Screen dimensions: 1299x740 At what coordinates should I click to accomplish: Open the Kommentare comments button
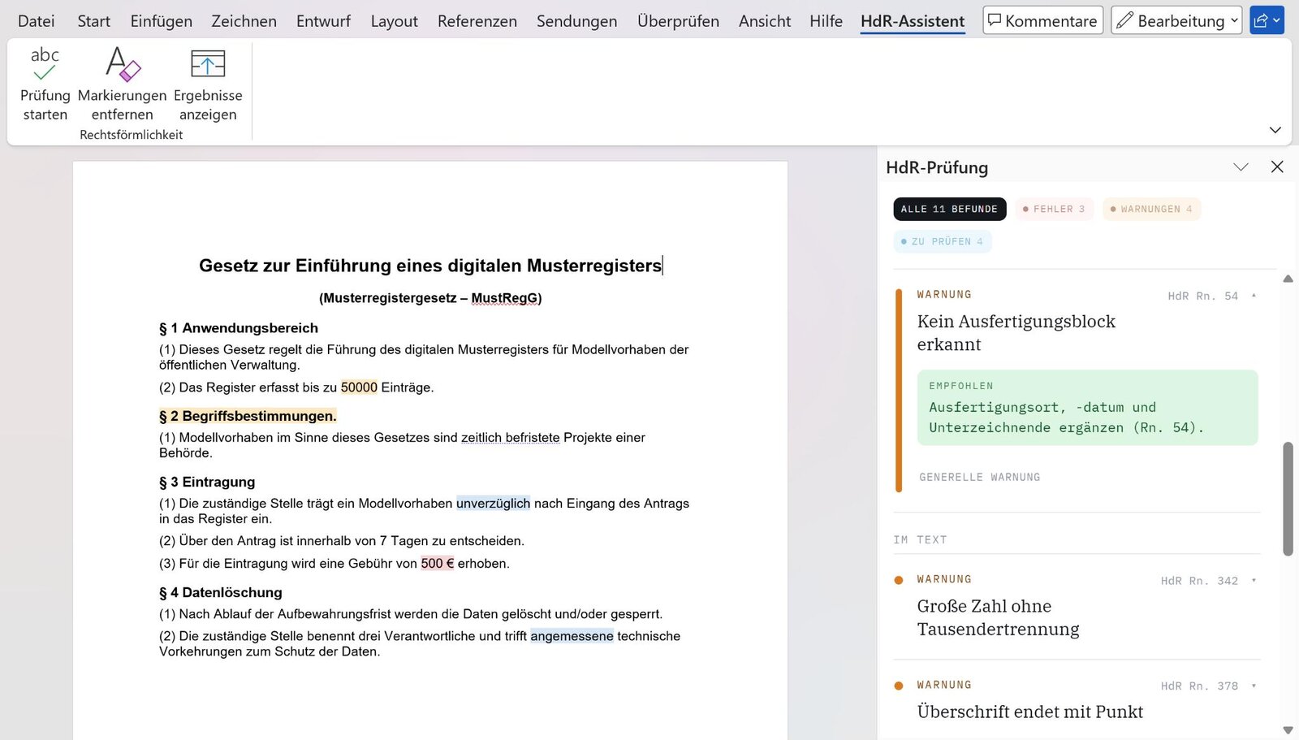[1042, 20]
